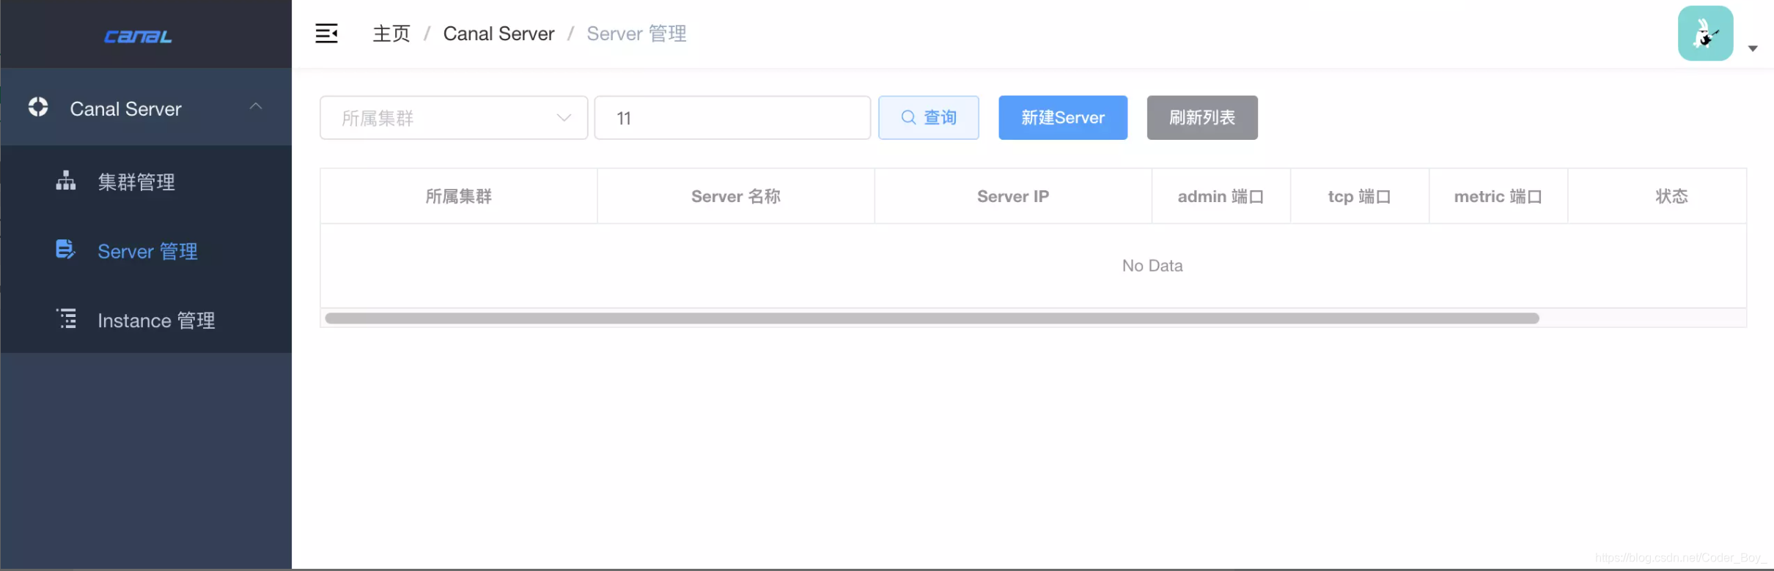The image size is (1774, 571).
Task: Click the user avatar image
Action: (x=1705, y=34)
